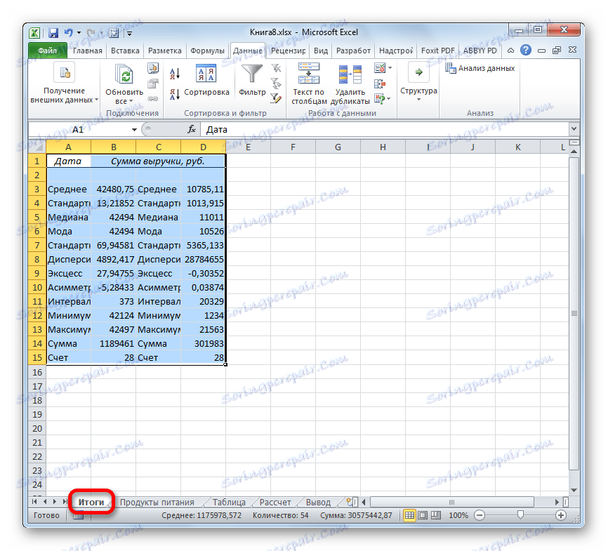Click the Consolidate icon

point(380,84)
